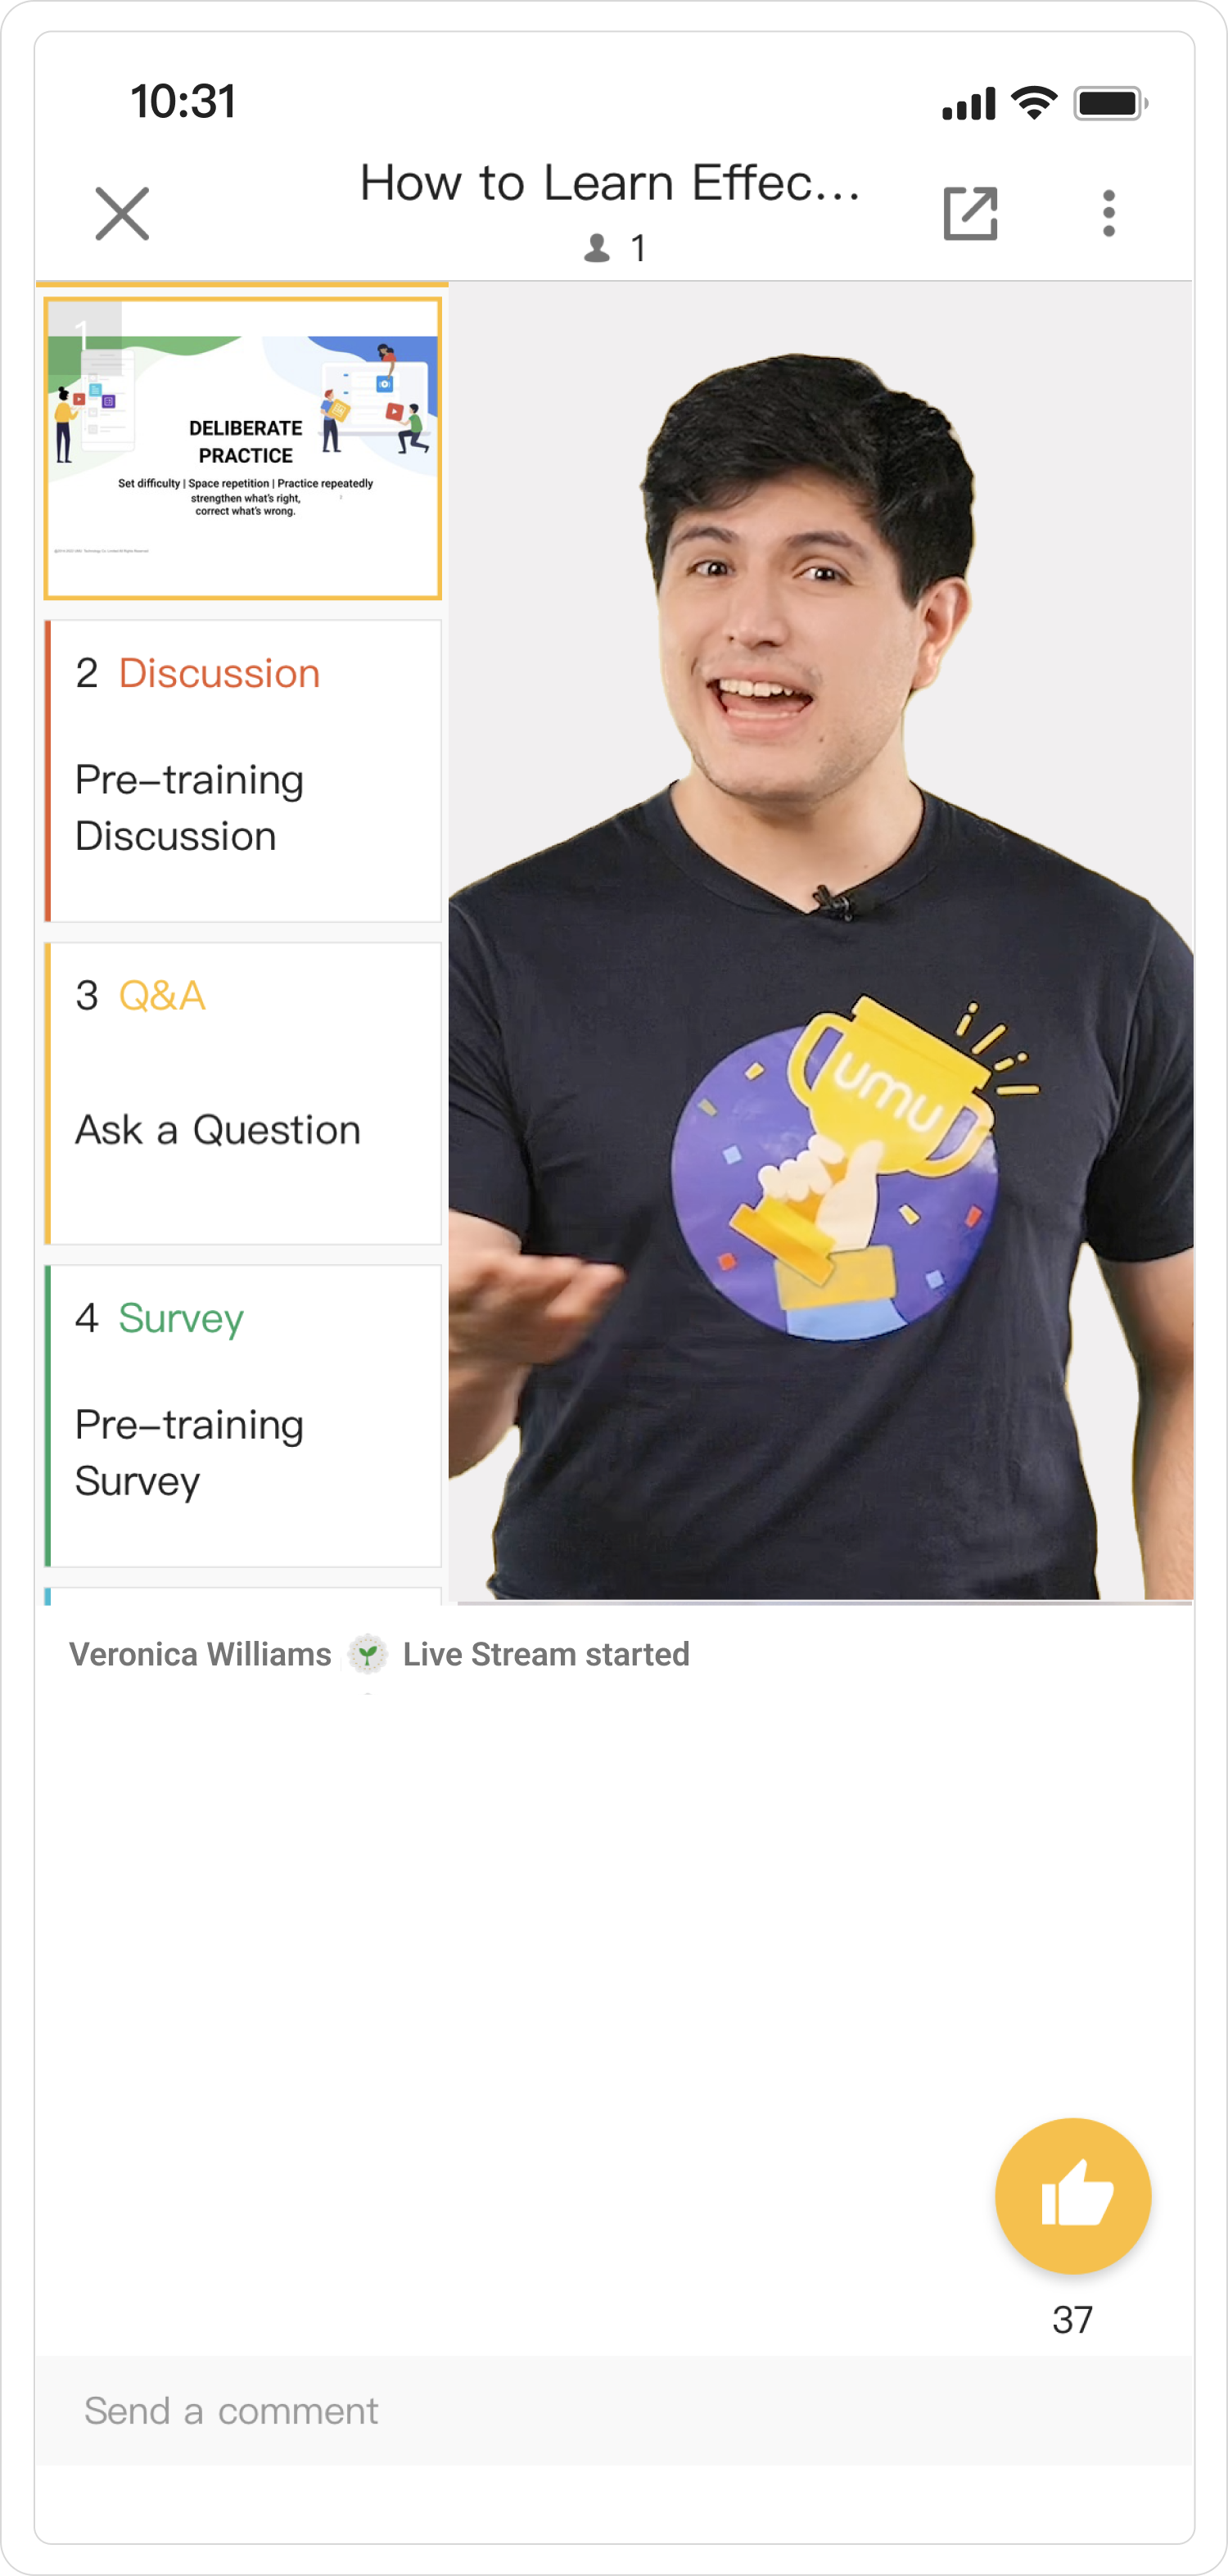Click the Veronica Williams username
The height and width of the screenshot is (2576, 1228).
pos(200,1654)
